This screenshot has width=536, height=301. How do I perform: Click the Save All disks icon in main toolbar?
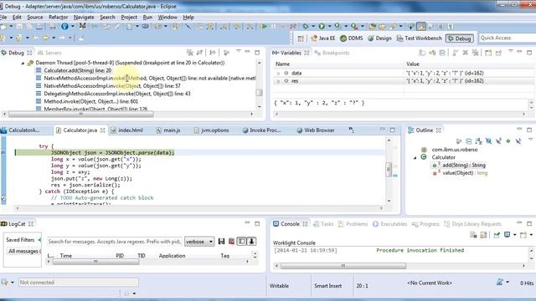[x=29, y=26]
